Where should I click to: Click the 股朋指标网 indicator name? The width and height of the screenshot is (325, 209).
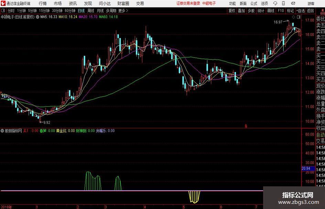coord(13,131)
